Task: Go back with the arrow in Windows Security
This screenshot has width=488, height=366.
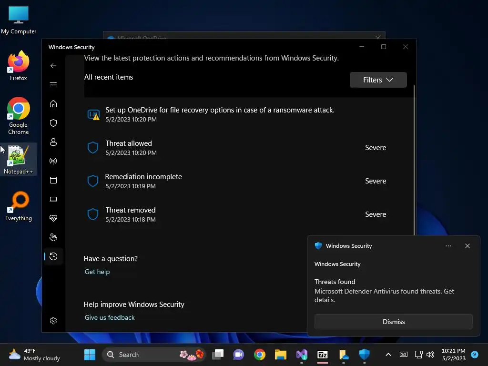Action: pyautogui.click(x=53, y=66)
